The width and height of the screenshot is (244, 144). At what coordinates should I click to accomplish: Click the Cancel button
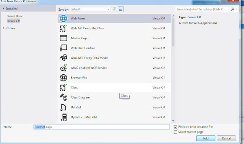pos(226,138)
